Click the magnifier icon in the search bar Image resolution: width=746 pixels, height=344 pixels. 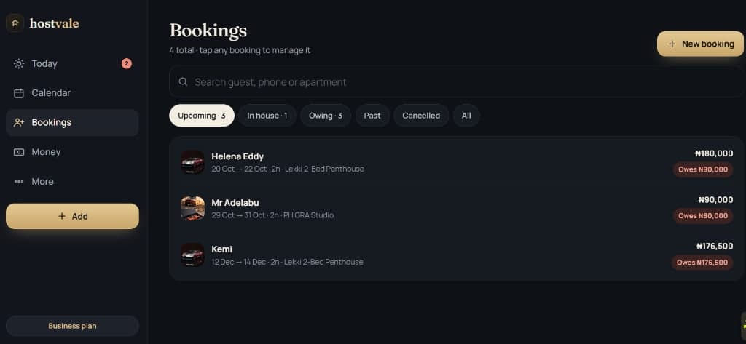pos(183,81)
